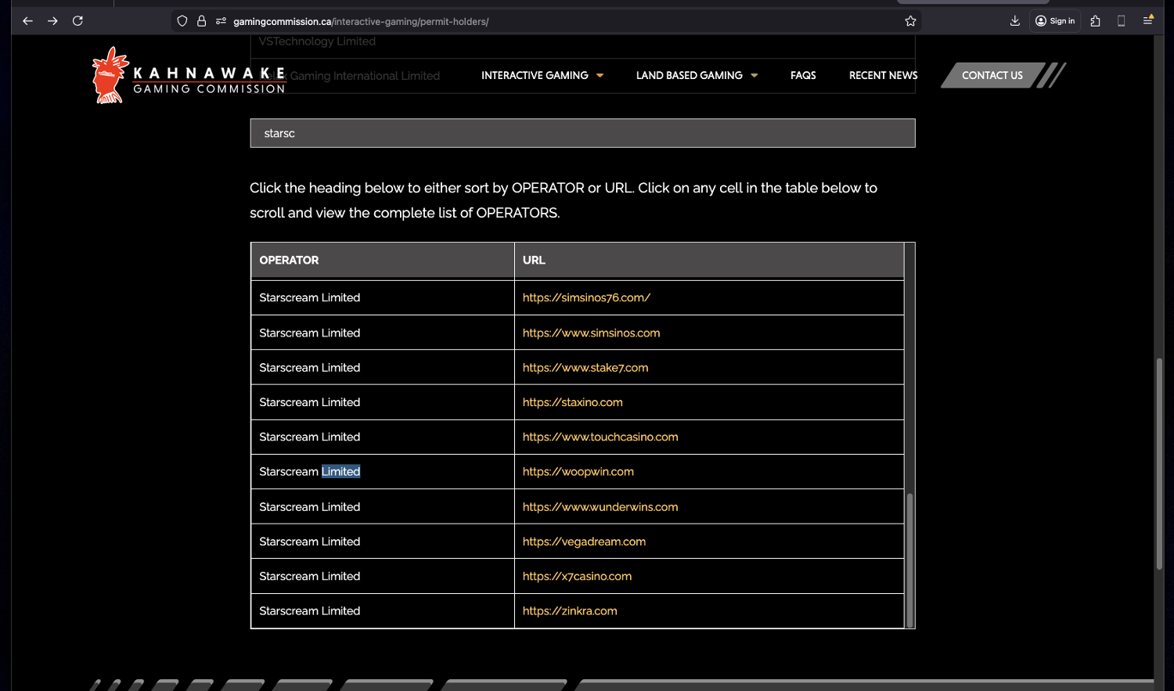Viewport: 1174px width, 691px height.
Task: Click the Kahnawake Gaming Commission logo
Action: (x=188, y=76)
